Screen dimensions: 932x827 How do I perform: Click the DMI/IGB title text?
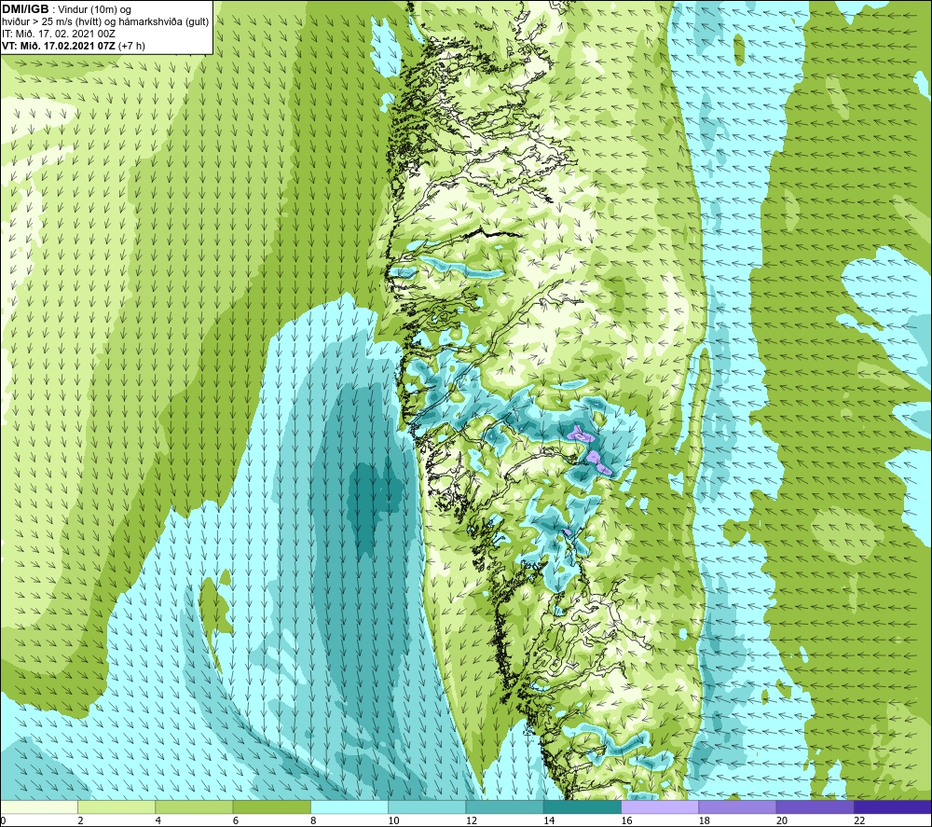pos(25,9)
